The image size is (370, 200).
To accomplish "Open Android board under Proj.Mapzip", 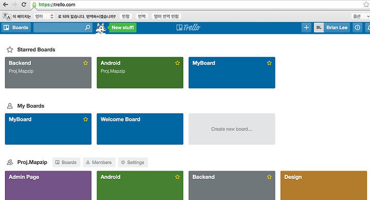I will [140, 186].
